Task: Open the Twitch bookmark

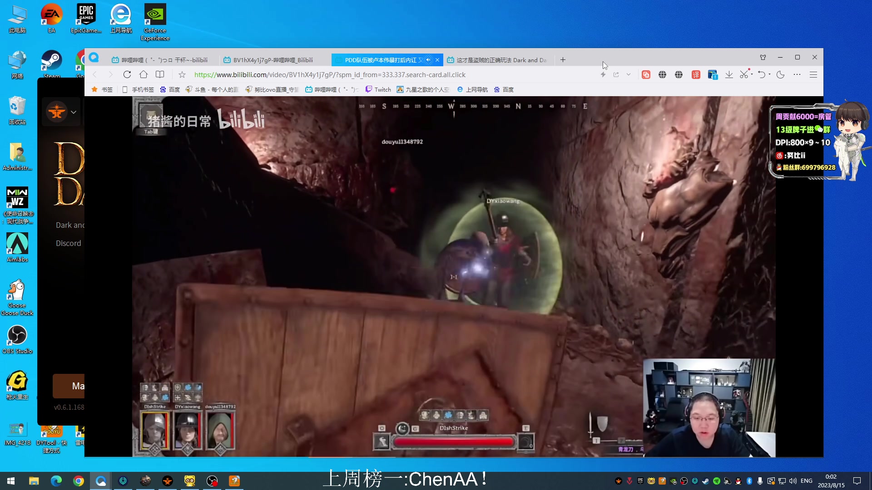Action: [378, 90]
